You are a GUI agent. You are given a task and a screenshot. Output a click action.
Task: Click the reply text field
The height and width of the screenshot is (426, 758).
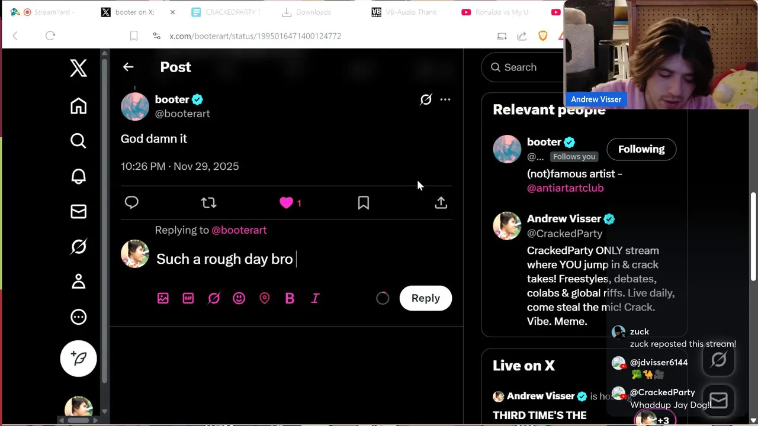pos(303,259)
